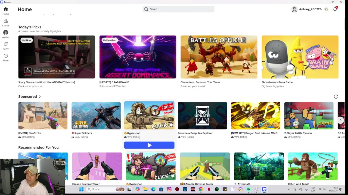Click the Antony_200726 username
The width and height of the screenshot is (348, 195).
pos(310,9)
